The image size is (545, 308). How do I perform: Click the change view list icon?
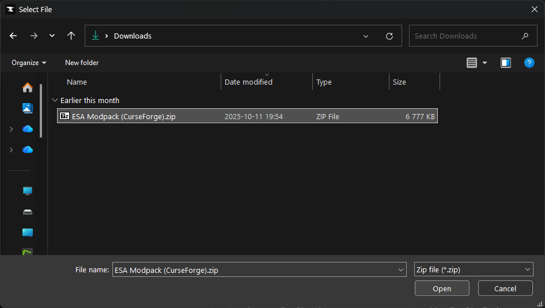pyautogui.click(x=472, y=63)
